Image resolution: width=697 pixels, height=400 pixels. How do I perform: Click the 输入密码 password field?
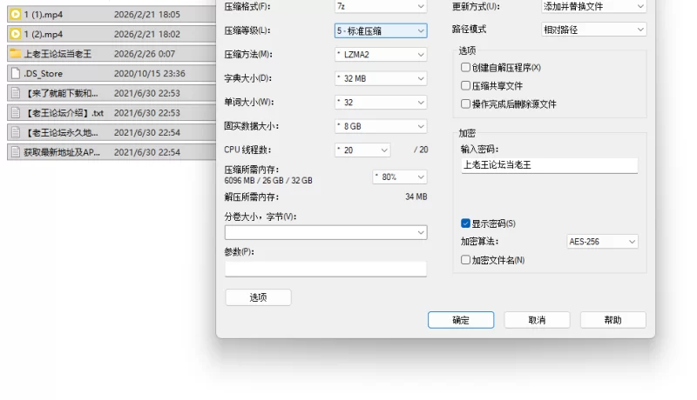pos(550,165)
